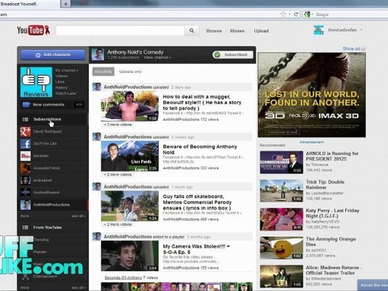Open Stuff We Like Facebook icon
The width and height of the screenshot is (388, 291).
coord(25,143)
